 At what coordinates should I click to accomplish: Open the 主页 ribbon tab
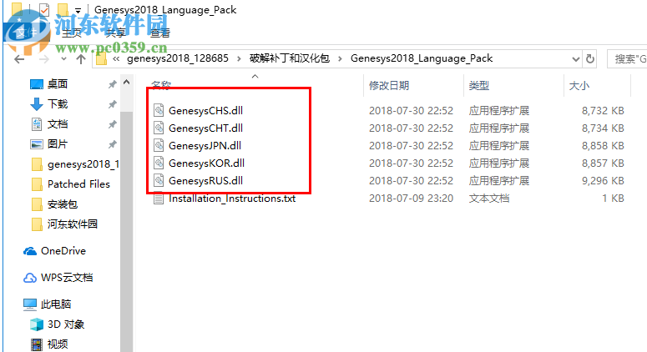click(x=72, y=33)
